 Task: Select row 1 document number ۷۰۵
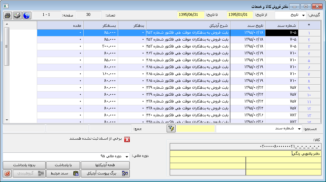click(x=282, y=33)
